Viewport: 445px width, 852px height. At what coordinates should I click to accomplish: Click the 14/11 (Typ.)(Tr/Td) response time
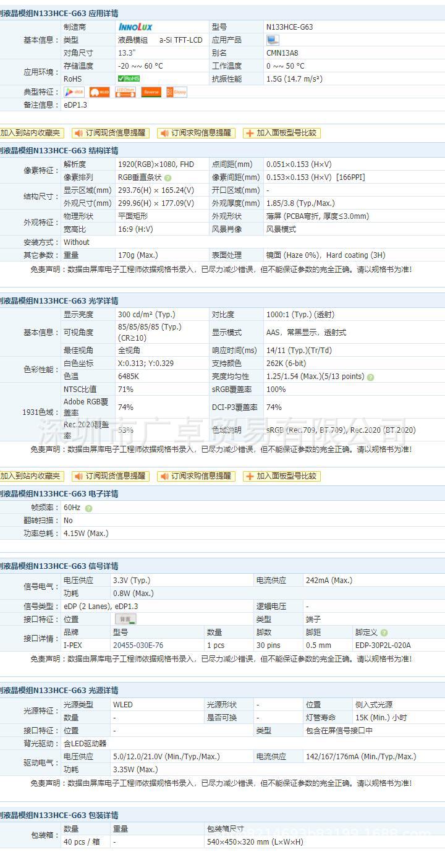299,351
